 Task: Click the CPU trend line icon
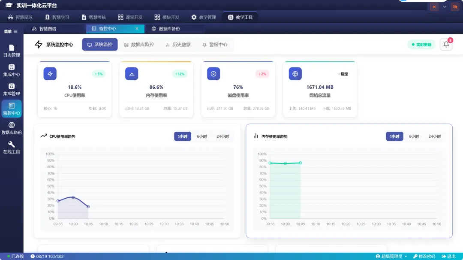(x=44, y=136)
